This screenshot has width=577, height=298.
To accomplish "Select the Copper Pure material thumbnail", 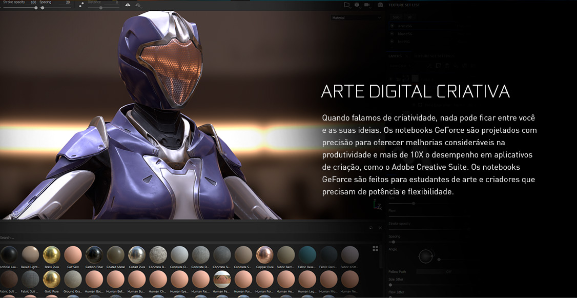I will click(264, 255).
